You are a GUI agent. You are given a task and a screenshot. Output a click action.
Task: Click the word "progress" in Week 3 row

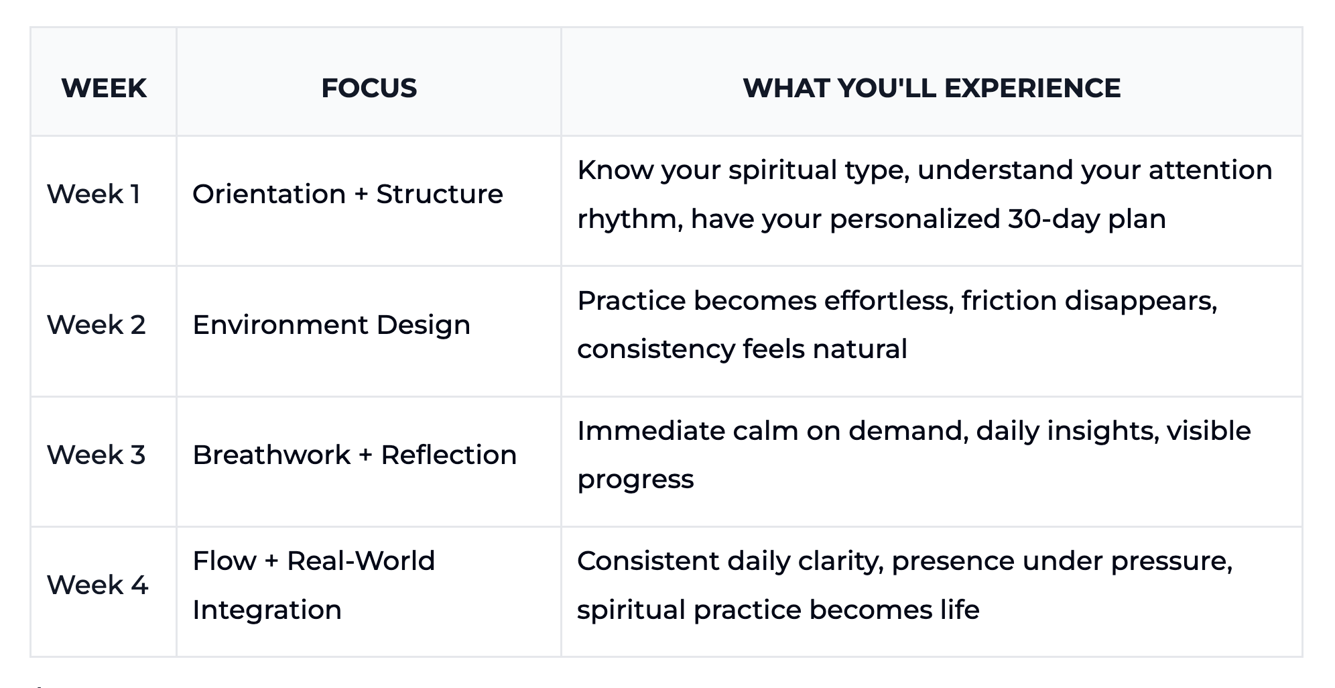point(635,479)
